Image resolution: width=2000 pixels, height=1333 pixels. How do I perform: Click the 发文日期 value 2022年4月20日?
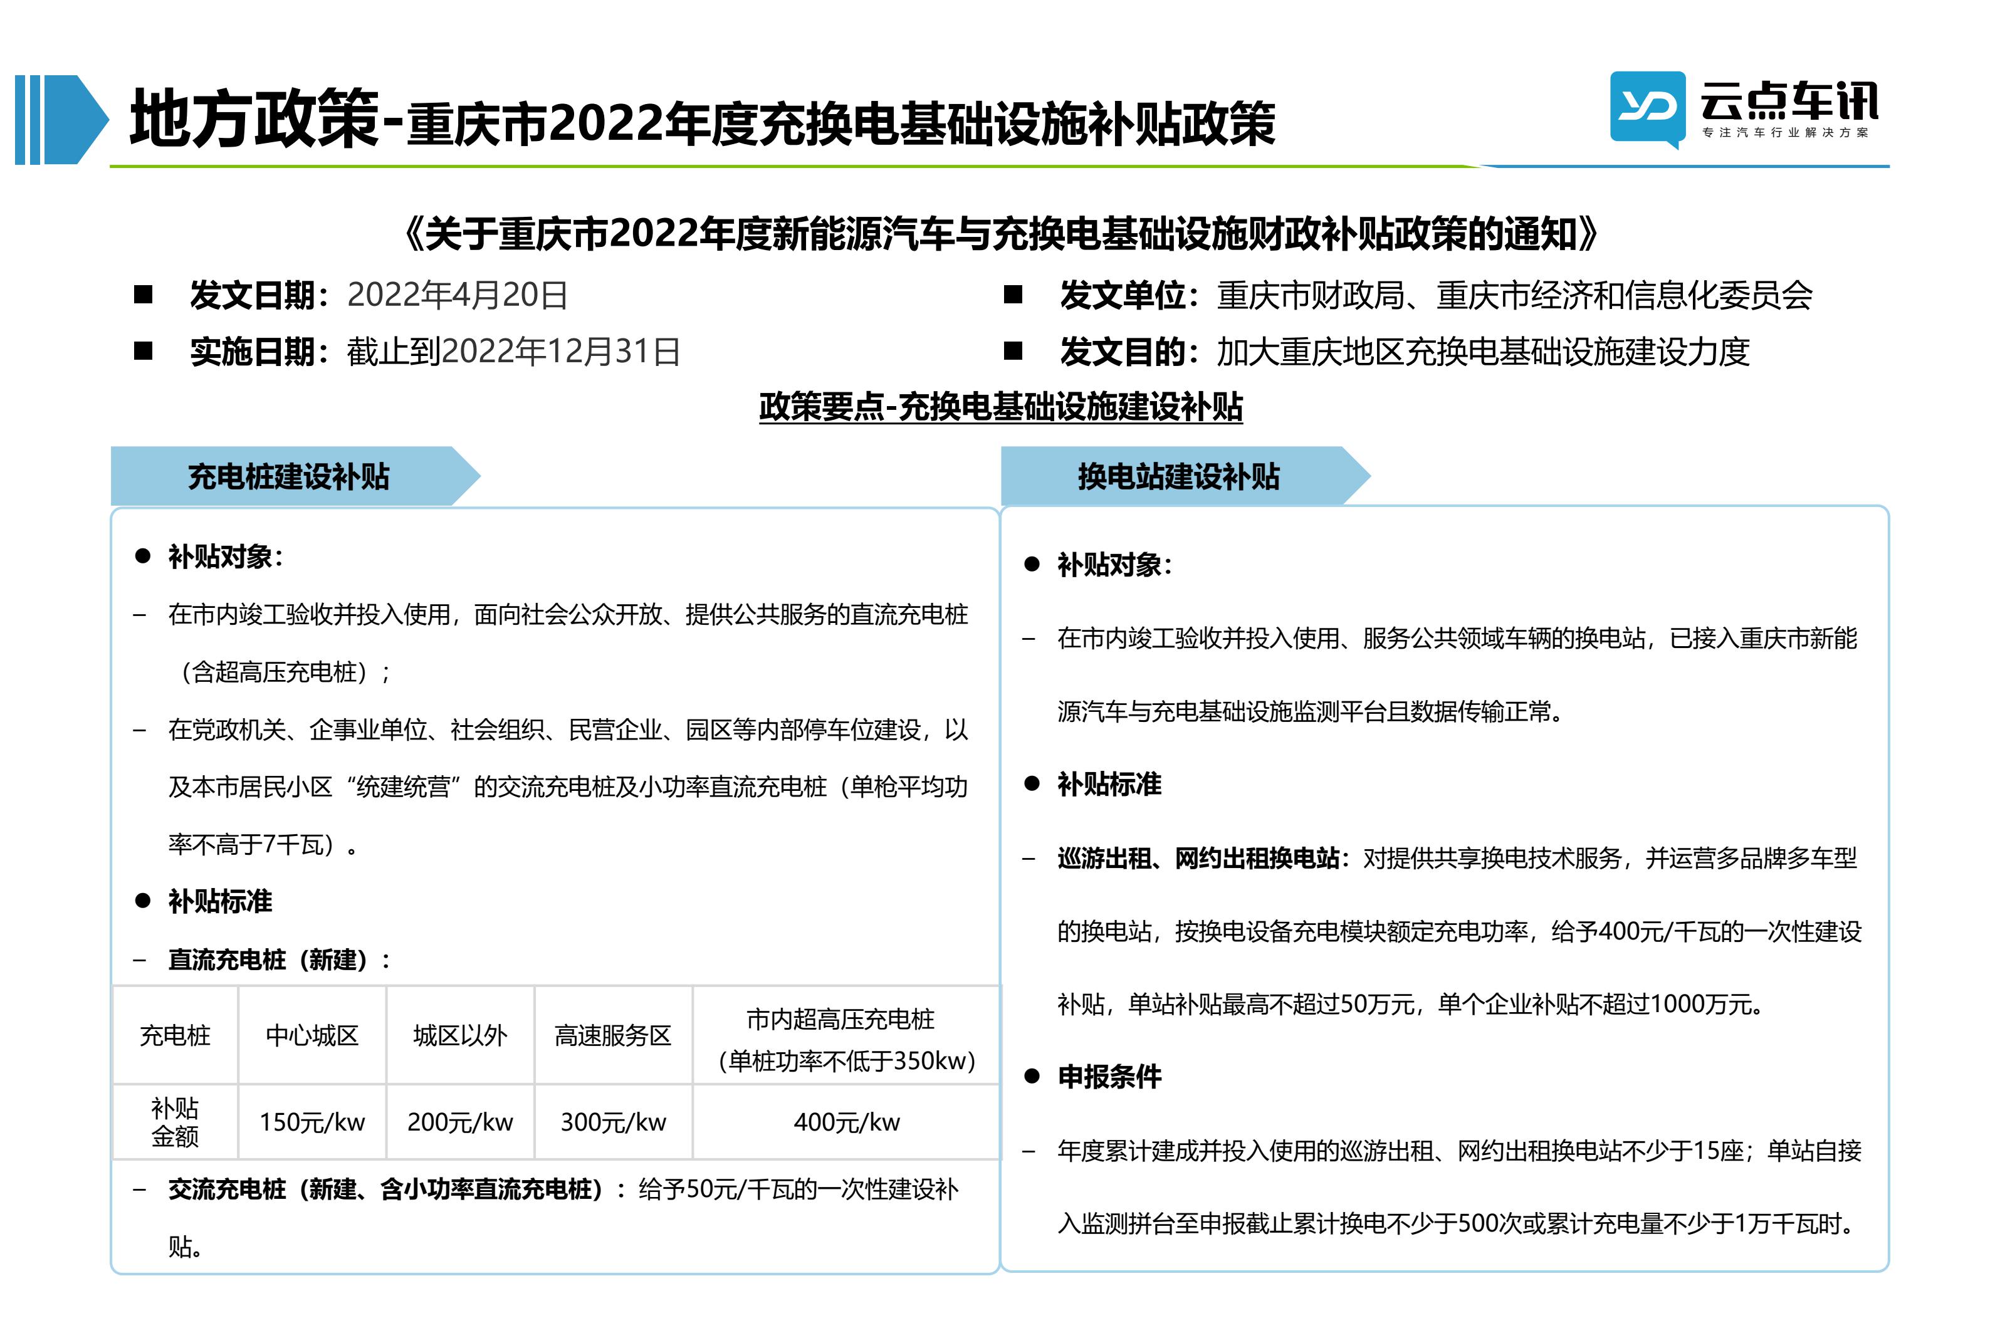(458, 295)
